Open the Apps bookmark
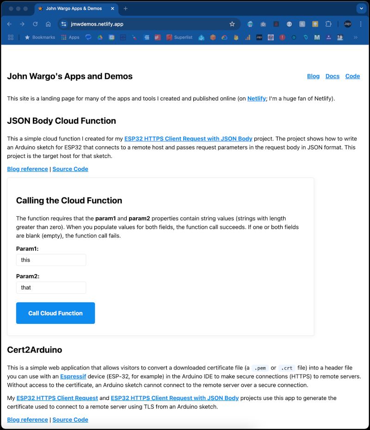The width and height of the screenshot is (370, 430). pyautogui.click(x=70, y=37)
